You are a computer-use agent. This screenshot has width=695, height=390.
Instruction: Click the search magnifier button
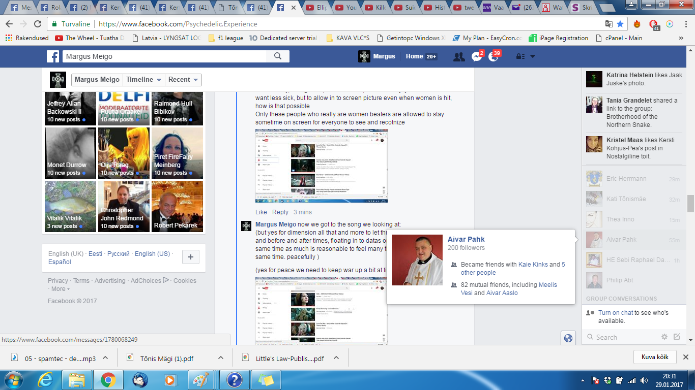[278, 56]
